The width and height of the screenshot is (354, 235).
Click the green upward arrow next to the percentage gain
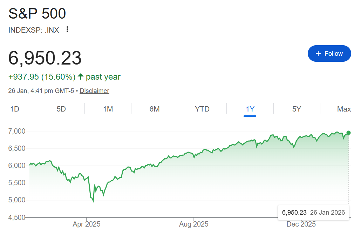point(81,76)
